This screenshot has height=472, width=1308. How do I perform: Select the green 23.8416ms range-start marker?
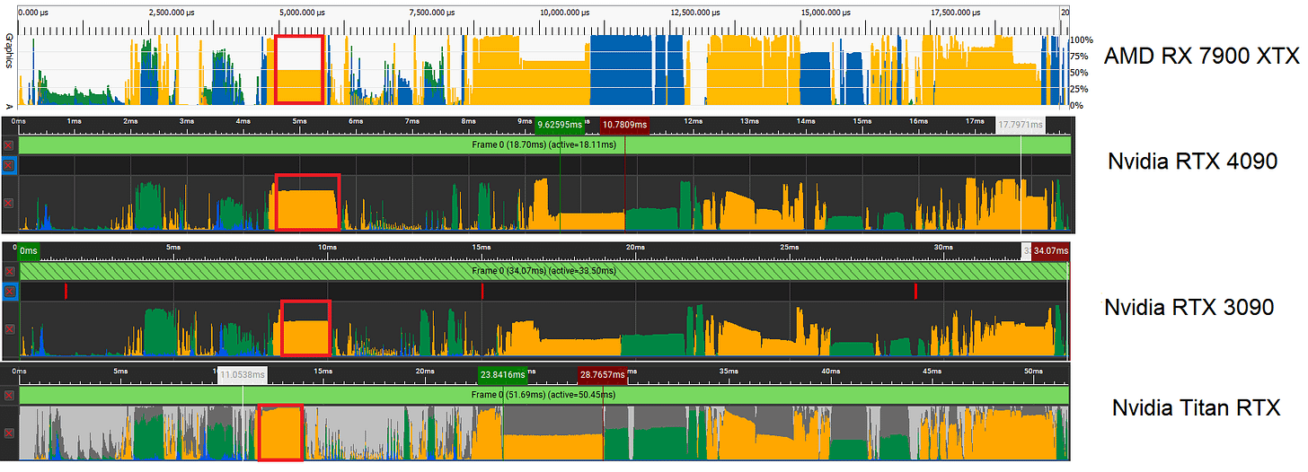[502, 375]
